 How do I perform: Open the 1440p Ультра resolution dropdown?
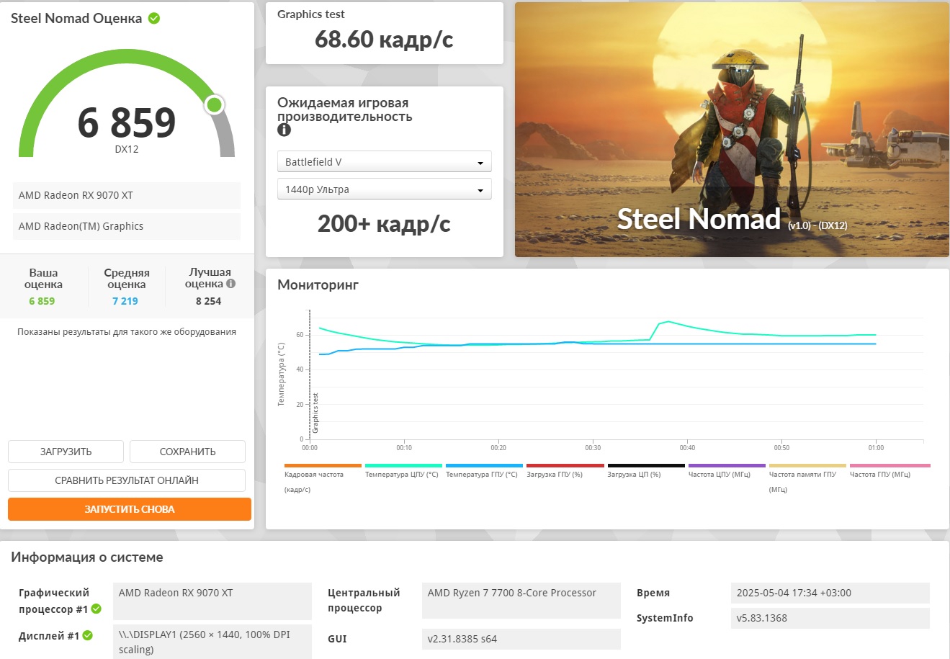385,189
